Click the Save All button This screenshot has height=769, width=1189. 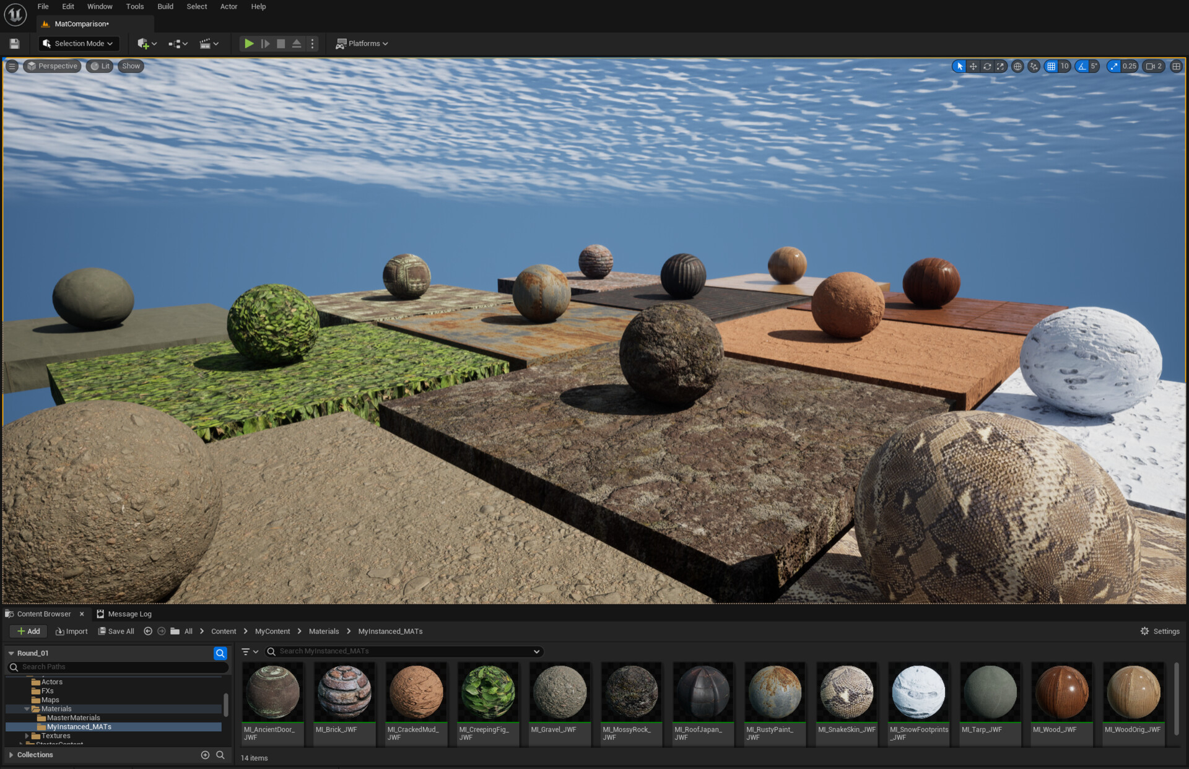pyautogui.click(x=116, y=631)
